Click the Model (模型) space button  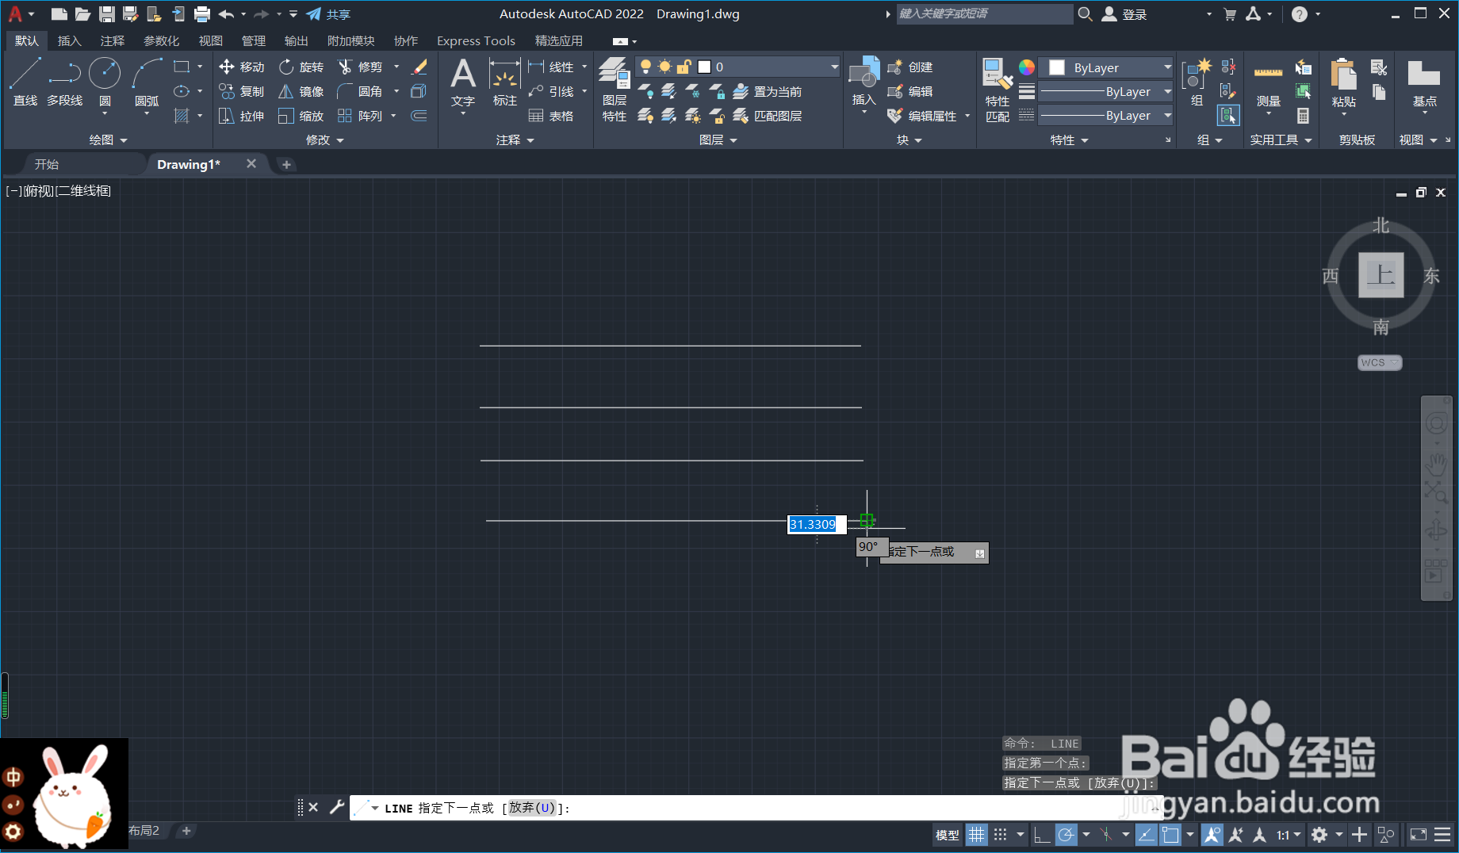click(x=948, y=835)
